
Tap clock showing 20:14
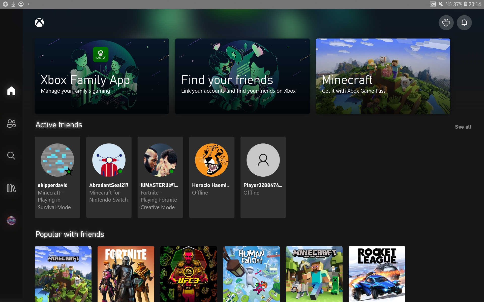pos(475,4)
